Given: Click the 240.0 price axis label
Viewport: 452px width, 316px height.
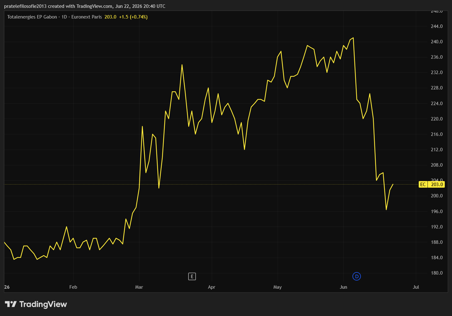Looking at the screenshot, I should point(437,42).
